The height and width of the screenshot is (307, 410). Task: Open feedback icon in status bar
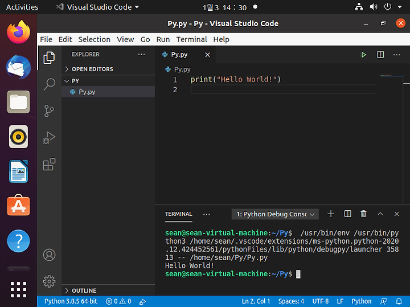(x=384, y=301)
